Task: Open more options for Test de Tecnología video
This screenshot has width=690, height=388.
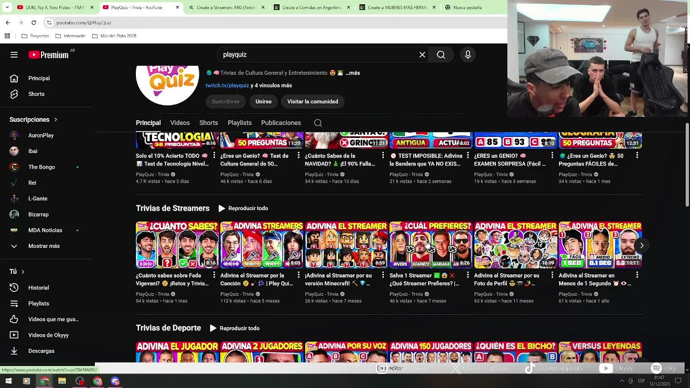Action: (x=215, y=155)
